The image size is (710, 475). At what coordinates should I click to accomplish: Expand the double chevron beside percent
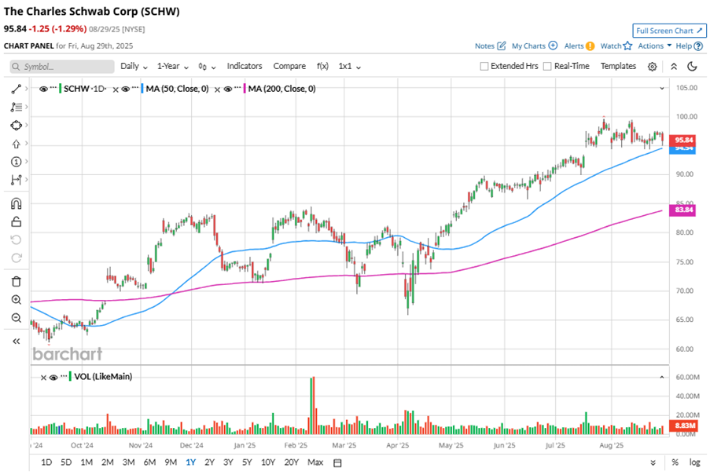[x=653, y=462]
